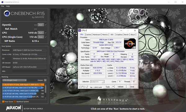Switch to the Memory tab
Viewport: 186px width, 112px height.
coord(105,35)
